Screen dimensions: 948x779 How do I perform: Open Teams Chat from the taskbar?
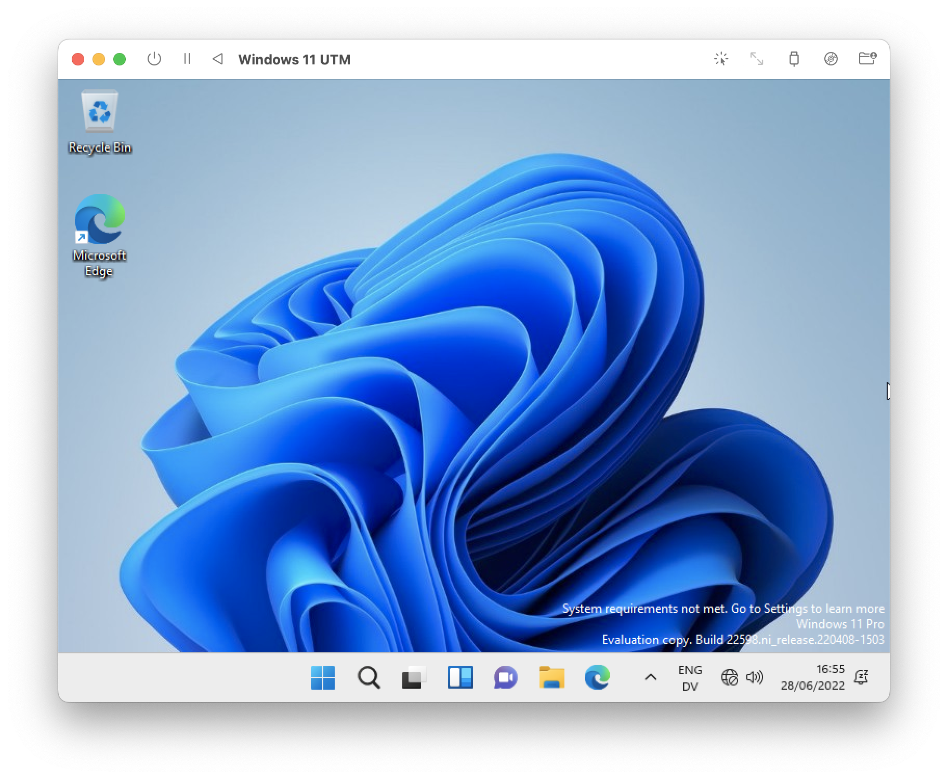pyautogui.click(x=507, y=677)
